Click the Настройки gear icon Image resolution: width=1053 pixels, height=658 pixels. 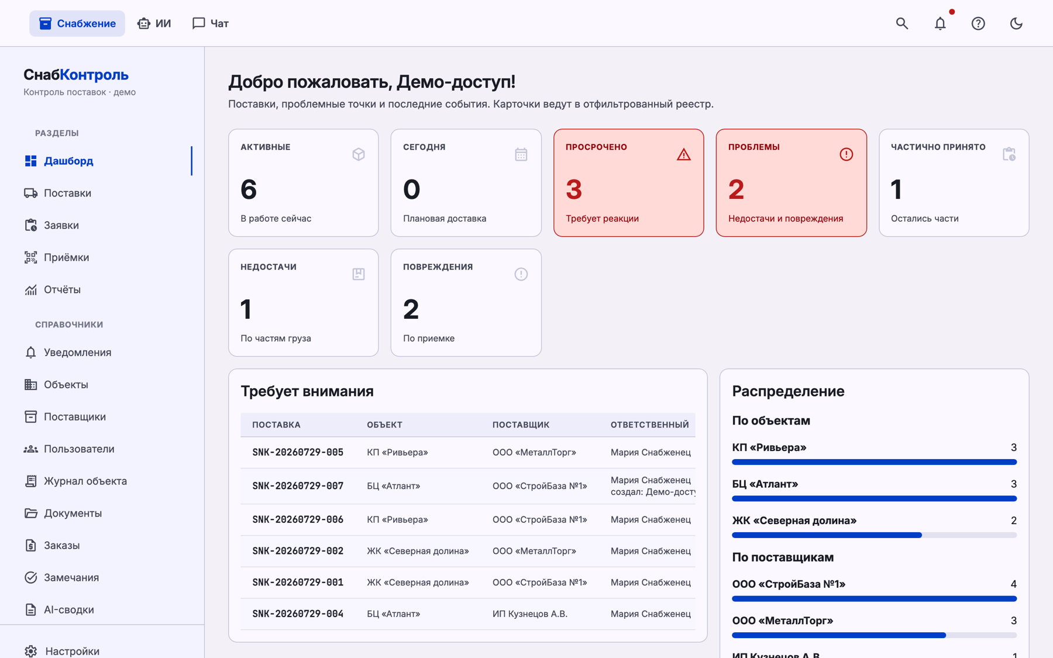tap(30, 651)
